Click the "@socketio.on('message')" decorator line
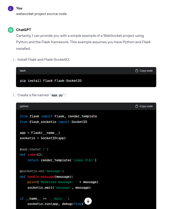 (42, 171)
